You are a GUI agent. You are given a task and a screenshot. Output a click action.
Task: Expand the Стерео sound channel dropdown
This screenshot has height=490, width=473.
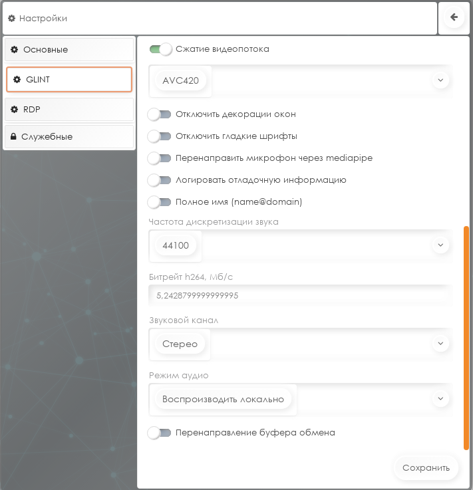point(440,344)
